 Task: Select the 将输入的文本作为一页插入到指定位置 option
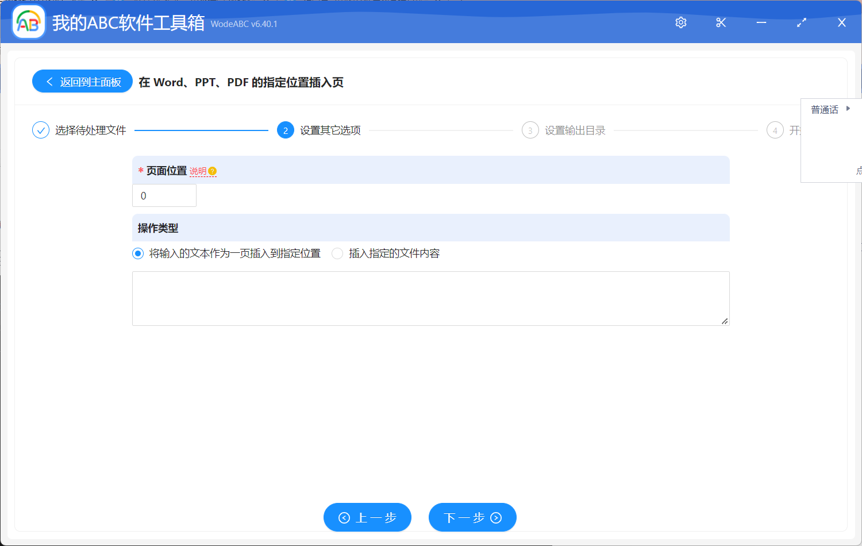[x=137, y=253]
